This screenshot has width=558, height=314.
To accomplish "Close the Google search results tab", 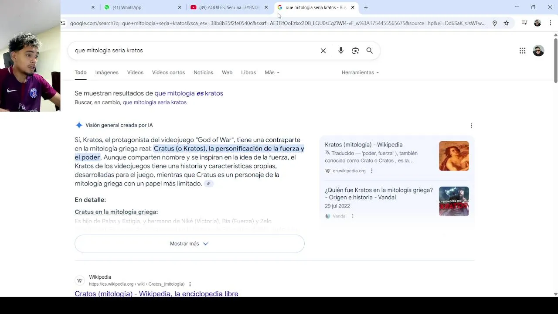I will click(353, 7).
